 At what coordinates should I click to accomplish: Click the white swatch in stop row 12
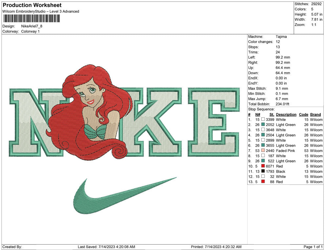(263, 176)
